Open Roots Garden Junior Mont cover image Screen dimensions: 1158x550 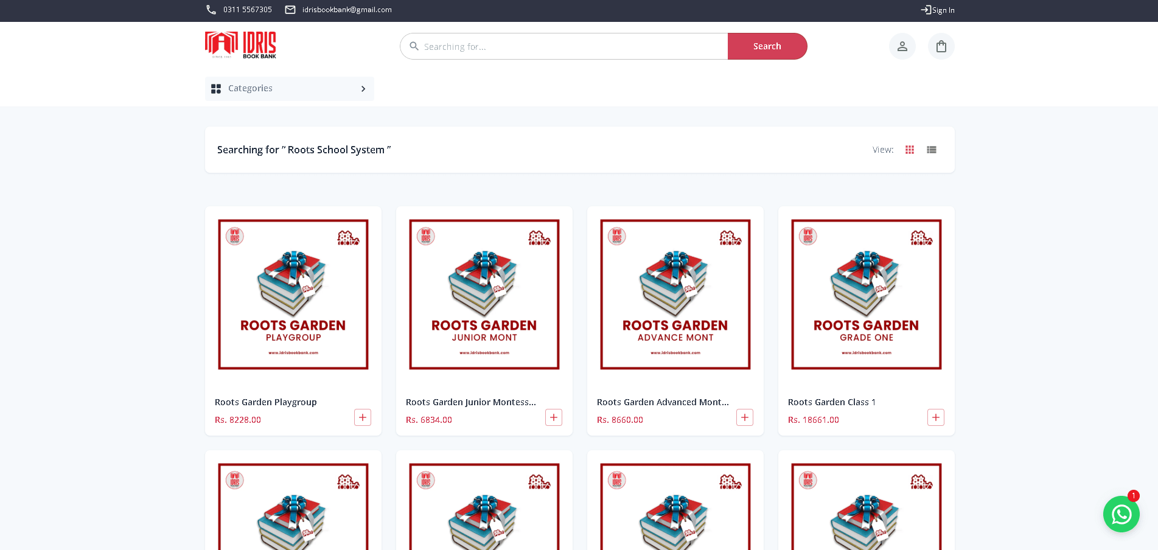pos(484,294)
